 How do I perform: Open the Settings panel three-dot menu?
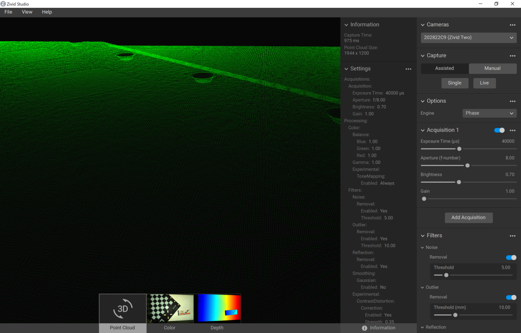(x=408, y=69)
